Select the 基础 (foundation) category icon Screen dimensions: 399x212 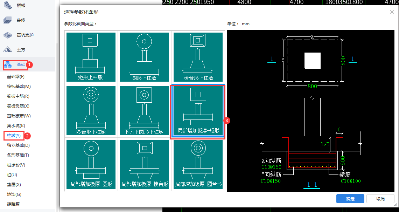pyautogui.click(x=8, y=64)
